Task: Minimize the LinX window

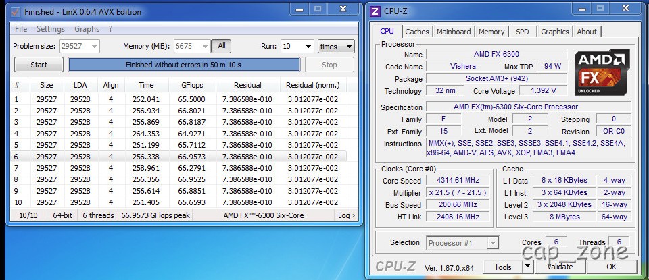Action: 298,9
